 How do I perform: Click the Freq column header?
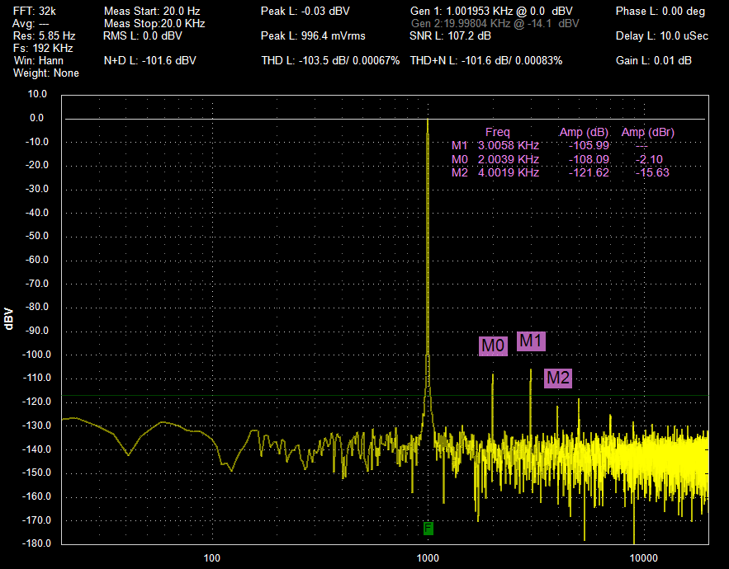pyautogui.click(x=498, y=133)
